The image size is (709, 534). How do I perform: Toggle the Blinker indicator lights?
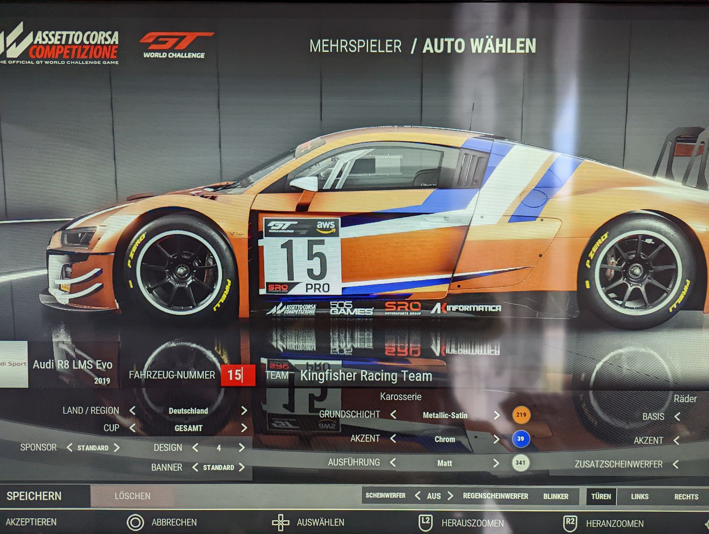point(555,497)
